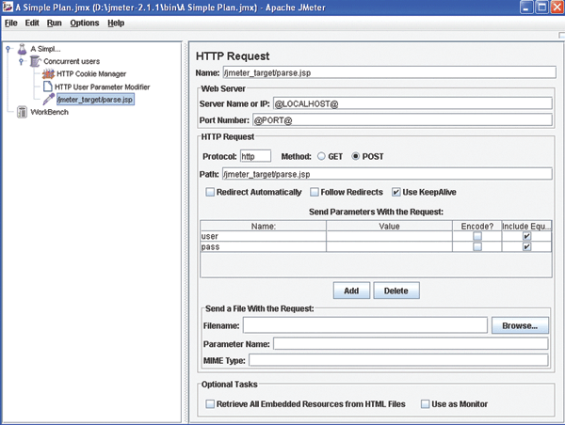This screenshot has height=425, width=565.
Task: Select the Concurrent users thread group icon
Action: coord(35,60)
